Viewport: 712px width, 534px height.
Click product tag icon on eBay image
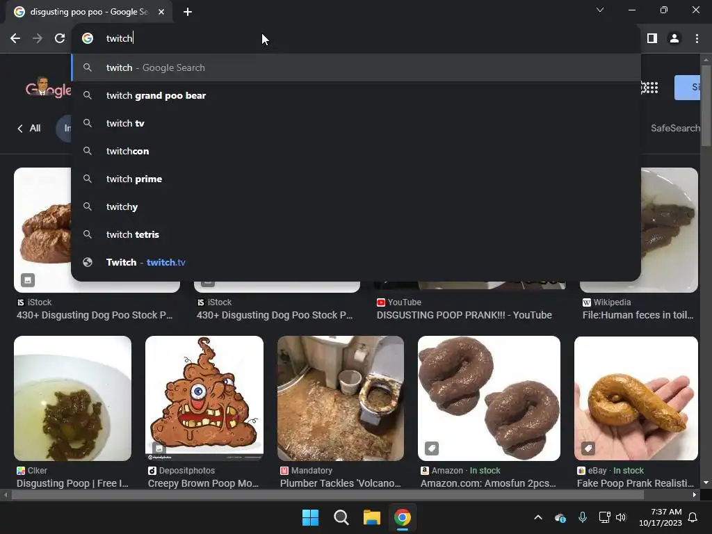pyautogui.click(x=588, y=448)
